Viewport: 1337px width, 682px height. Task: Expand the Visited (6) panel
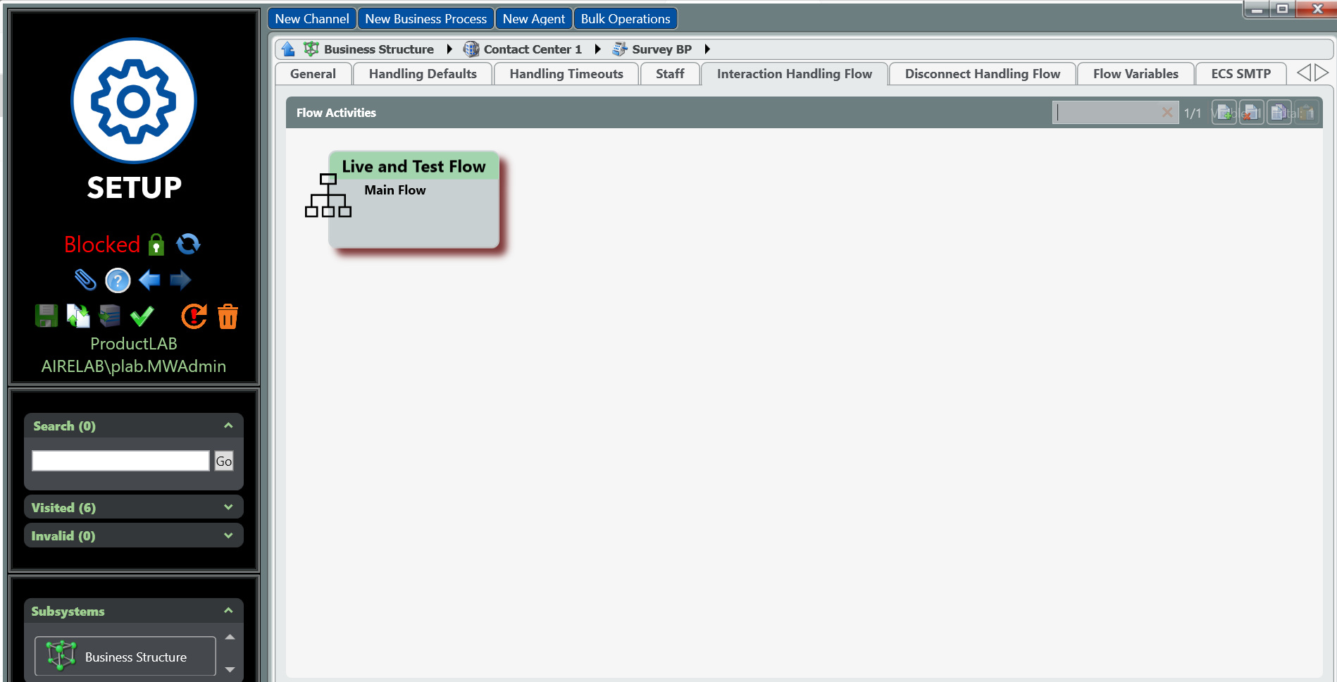tap(228, 507)
